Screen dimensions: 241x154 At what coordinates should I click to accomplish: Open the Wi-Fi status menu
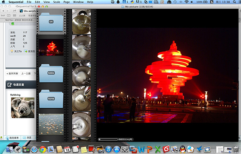pos(187,2)
